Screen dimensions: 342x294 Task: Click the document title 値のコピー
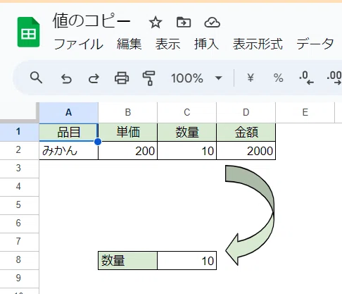pyautogui.click(x=91, y=20)
